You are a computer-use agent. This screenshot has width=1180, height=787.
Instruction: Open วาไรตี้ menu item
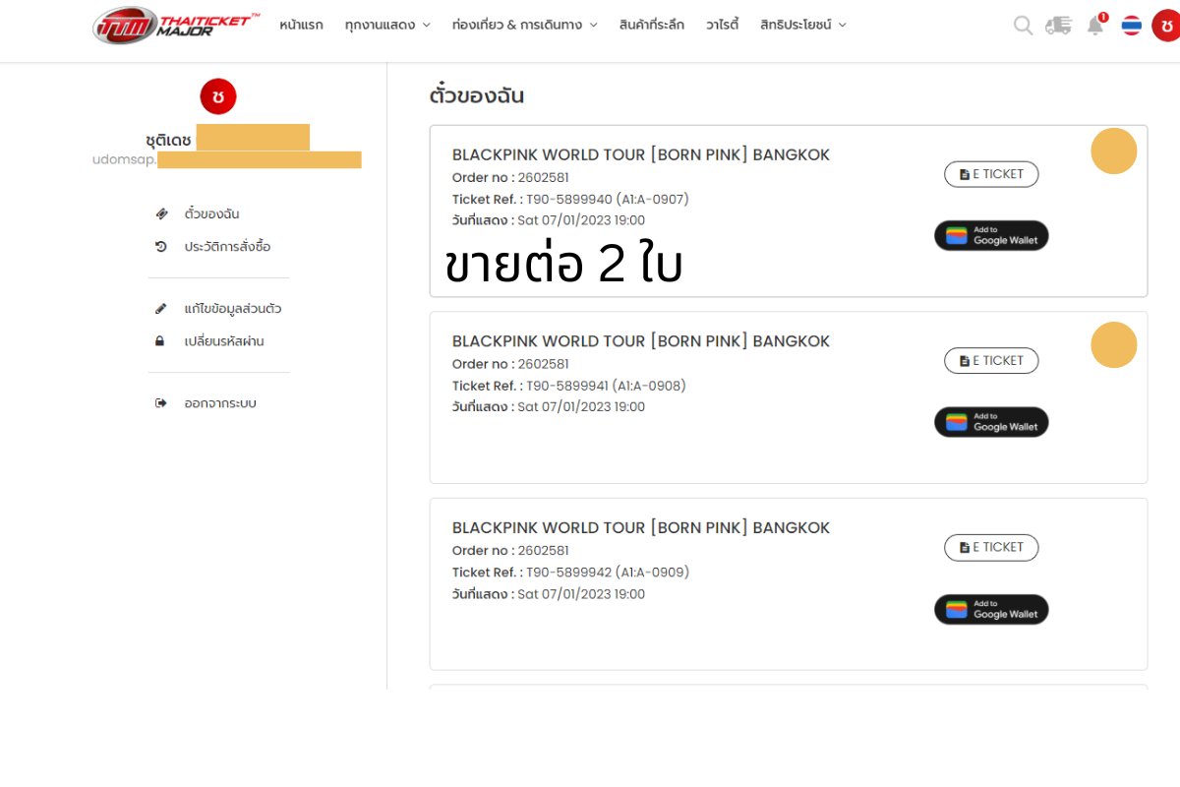pos(722,25)
